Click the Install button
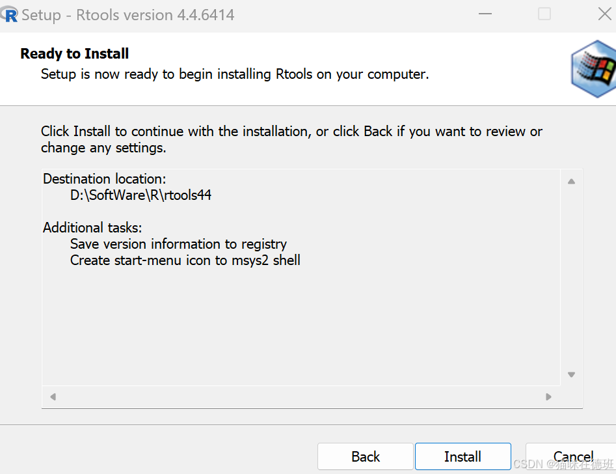The height and width of the screenshot is (474, 616). [x=462, y=456]
